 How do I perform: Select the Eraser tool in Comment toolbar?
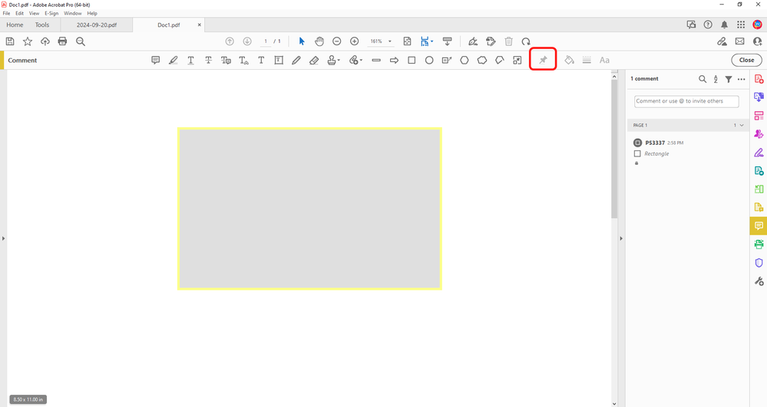pos(314,60)
